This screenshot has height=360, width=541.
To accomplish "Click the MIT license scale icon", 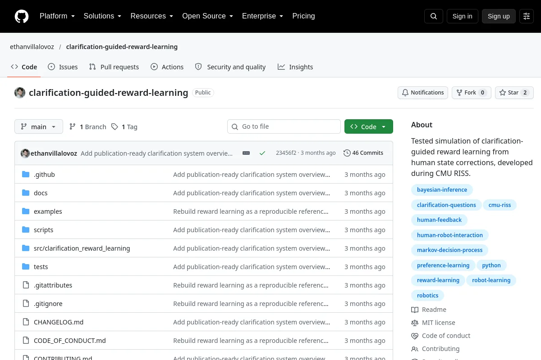I will tap(415, 323).
